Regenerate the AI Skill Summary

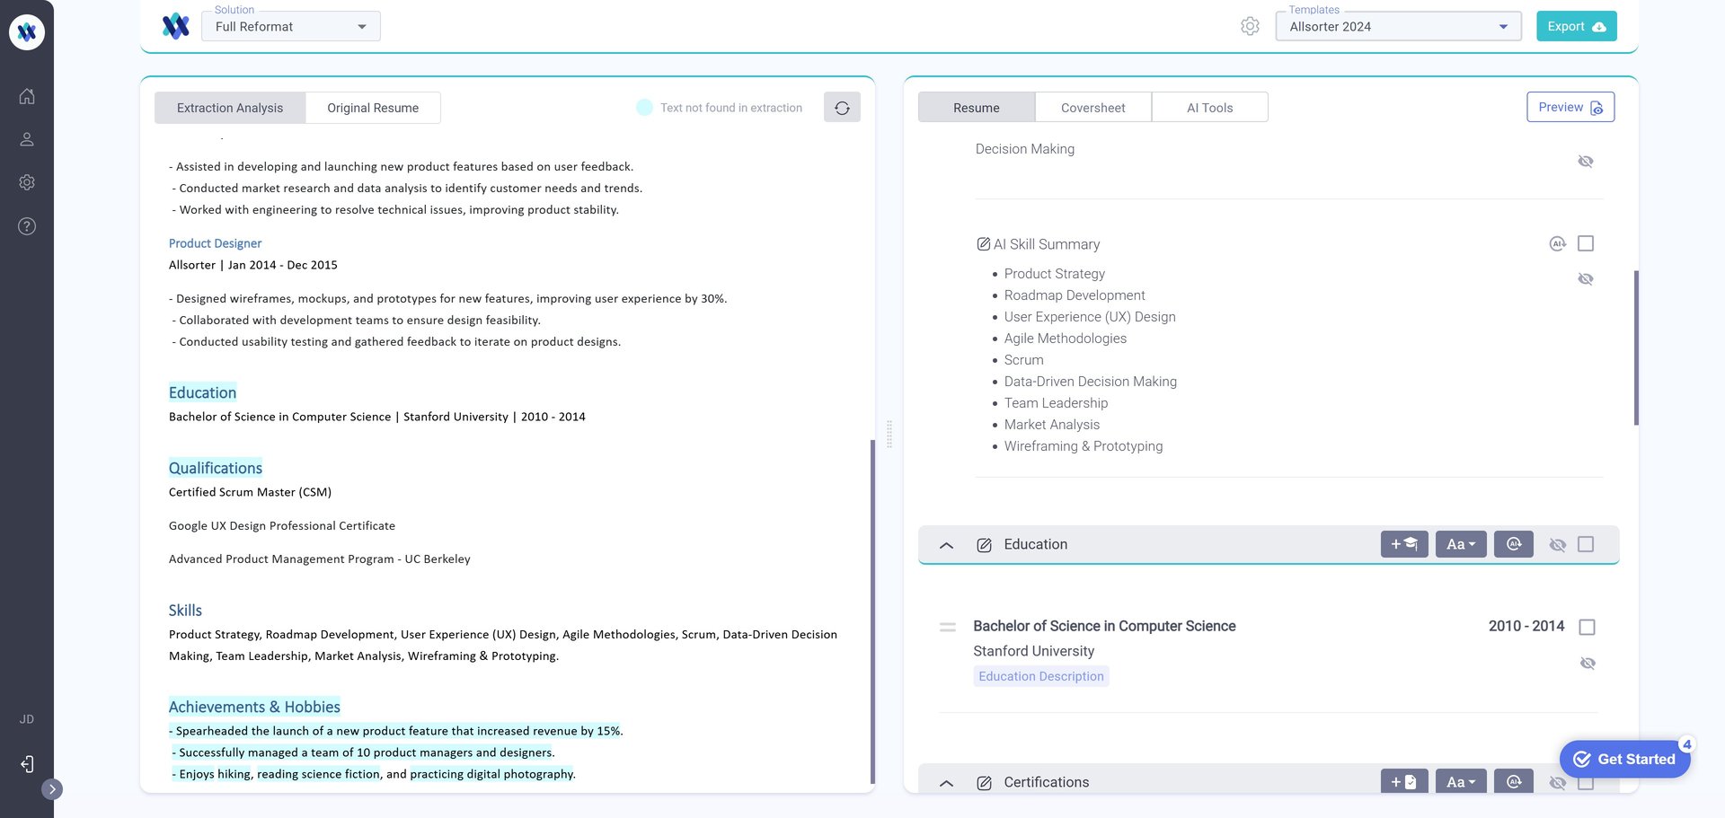[x=1557, y=243]
